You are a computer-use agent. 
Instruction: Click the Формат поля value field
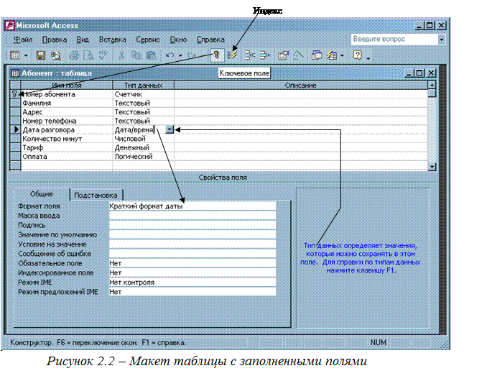pyautogui.click(x=192, y=206)
